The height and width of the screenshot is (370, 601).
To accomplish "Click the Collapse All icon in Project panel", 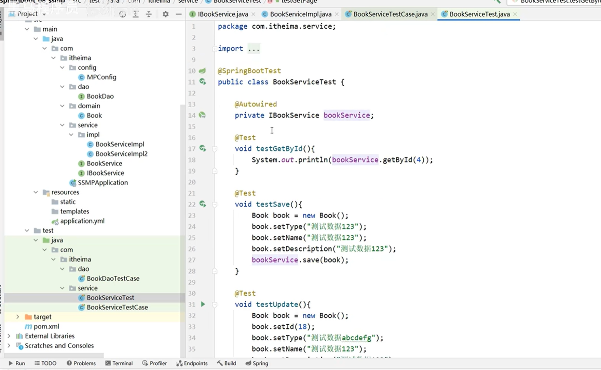I will coord(149,14).
